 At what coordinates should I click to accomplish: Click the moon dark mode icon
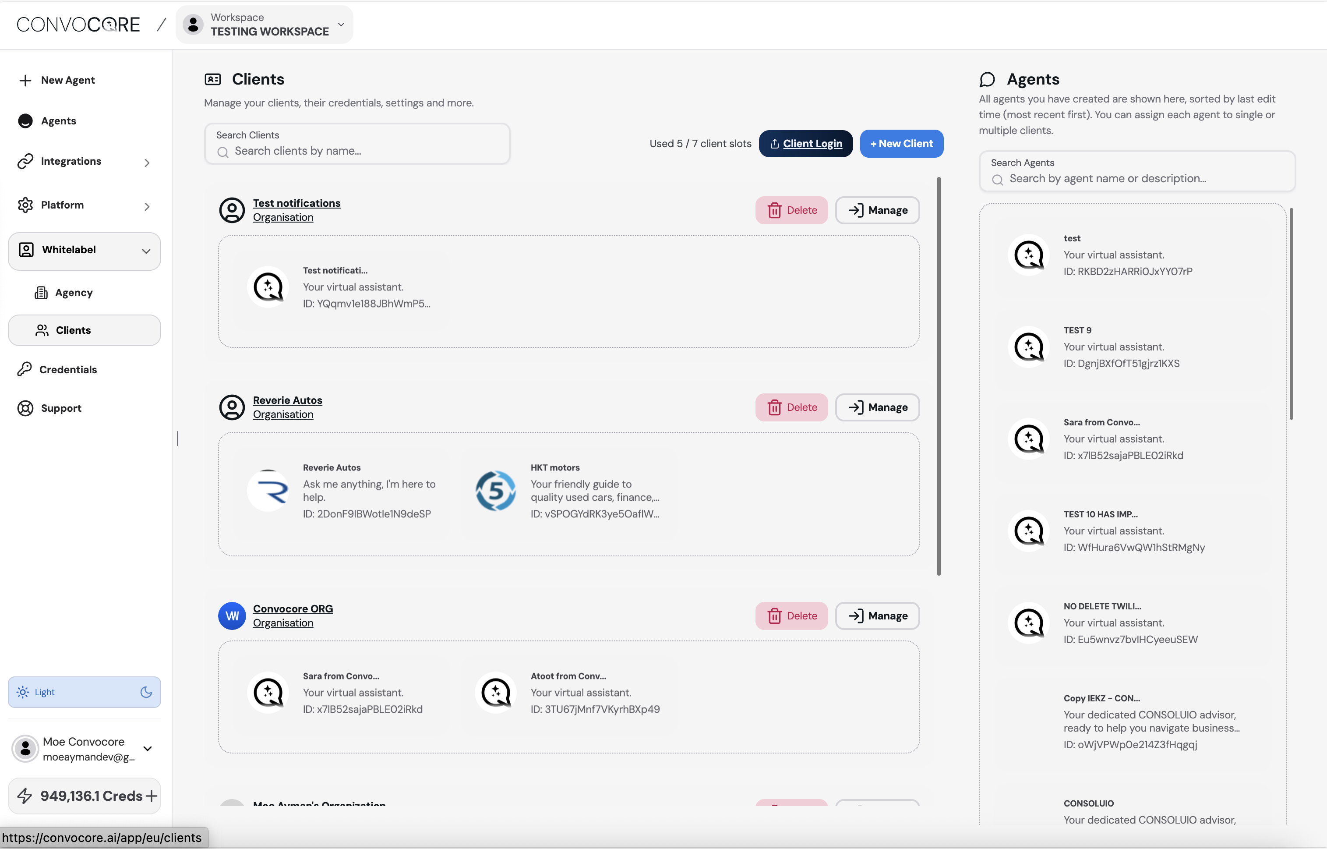tap(146, 692)
